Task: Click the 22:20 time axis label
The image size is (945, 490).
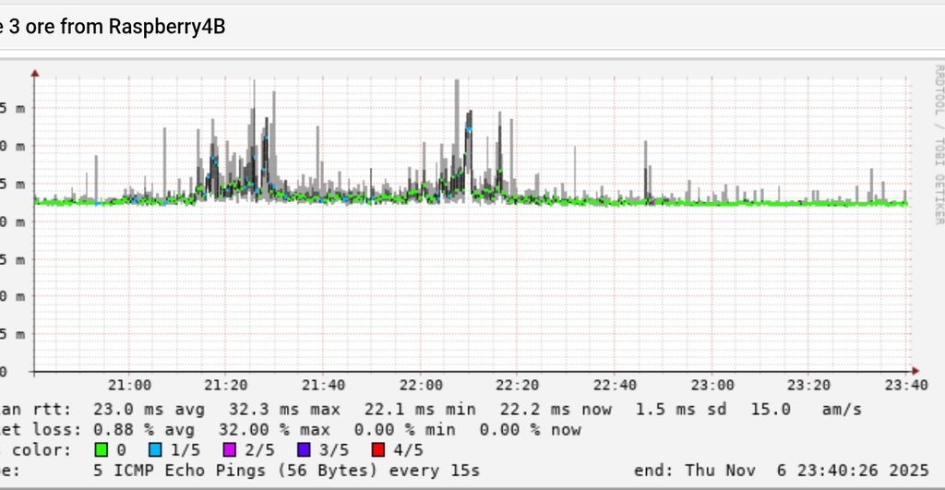Action: coord(517,385)
